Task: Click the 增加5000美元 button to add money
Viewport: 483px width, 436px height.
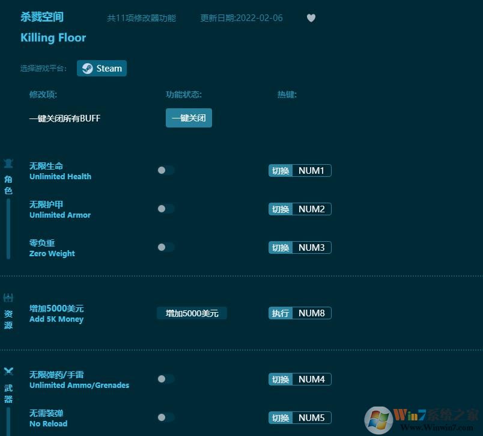Action: pyautogui.click(x=192, y=313)
